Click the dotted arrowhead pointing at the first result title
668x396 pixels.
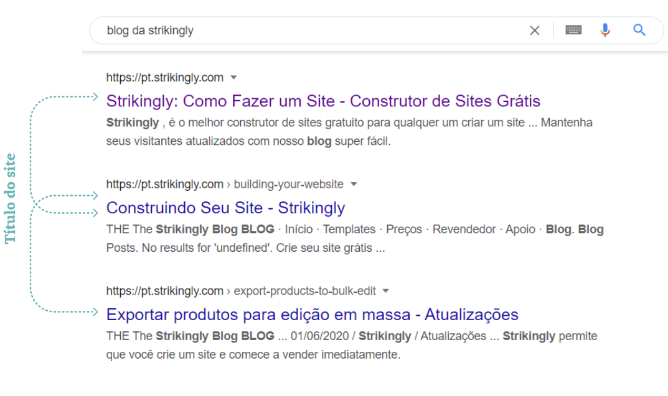[95, 96]
